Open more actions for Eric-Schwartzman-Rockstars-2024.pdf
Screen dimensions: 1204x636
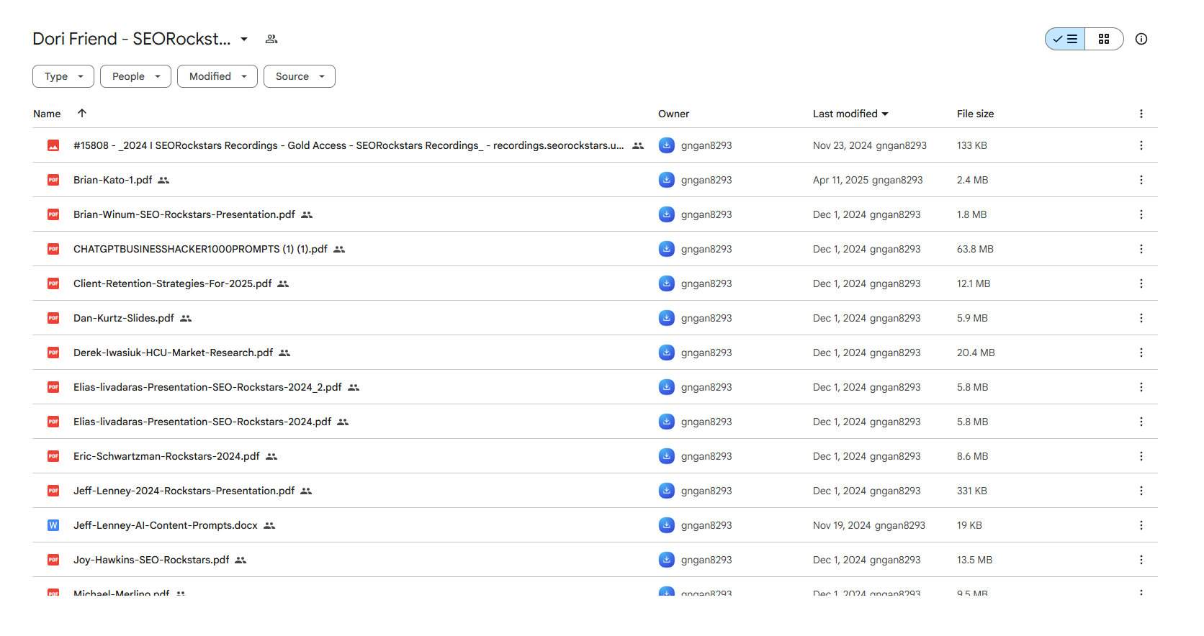click(x=1141, y=456)
